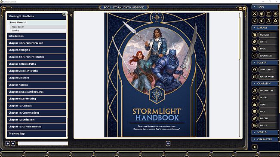Open Chapter 8: Goals and Rewards
280x157 pixels.
click(37, 92)
